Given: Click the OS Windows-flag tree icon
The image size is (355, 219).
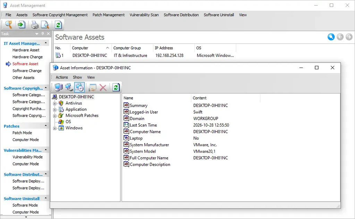Looking at the screenshot, I should point(61,122).
